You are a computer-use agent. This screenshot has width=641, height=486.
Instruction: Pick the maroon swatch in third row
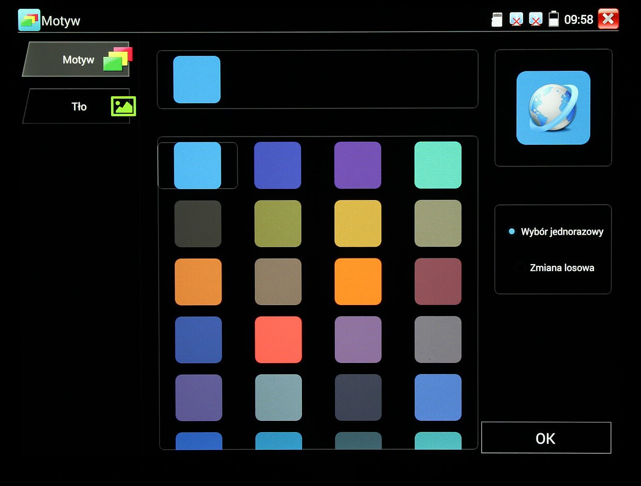coord(438,281)
